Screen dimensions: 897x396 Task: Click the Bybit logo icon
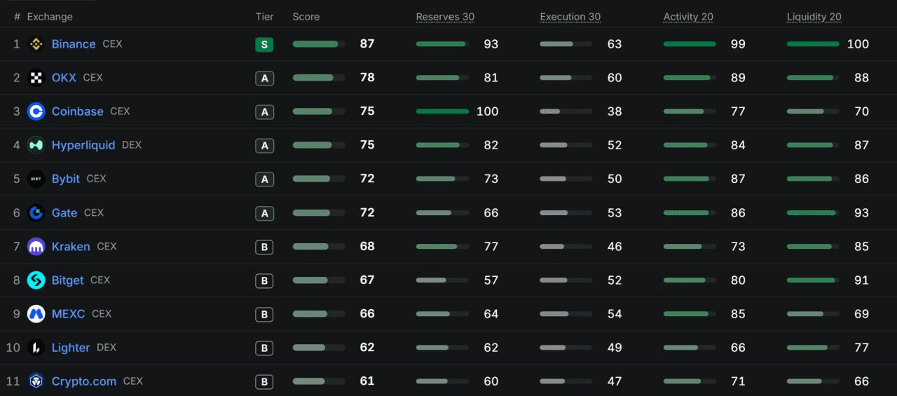[36, 179]
